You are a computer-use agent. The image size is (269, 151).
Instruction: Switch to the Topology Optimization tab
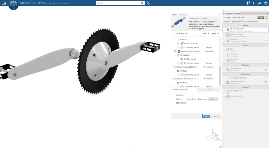(231, 14)
